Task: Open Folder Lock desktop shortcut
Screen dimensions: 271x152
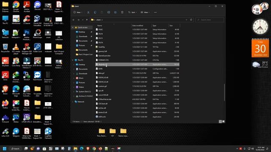Action: 37,48
